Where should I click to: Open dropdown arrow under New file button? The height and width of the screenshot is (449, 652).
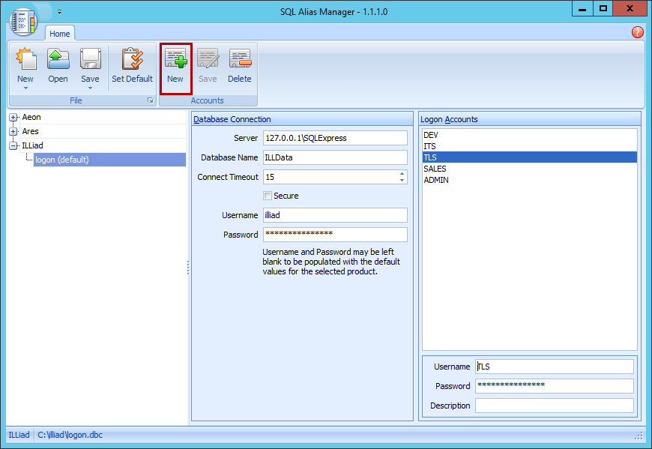25,88
